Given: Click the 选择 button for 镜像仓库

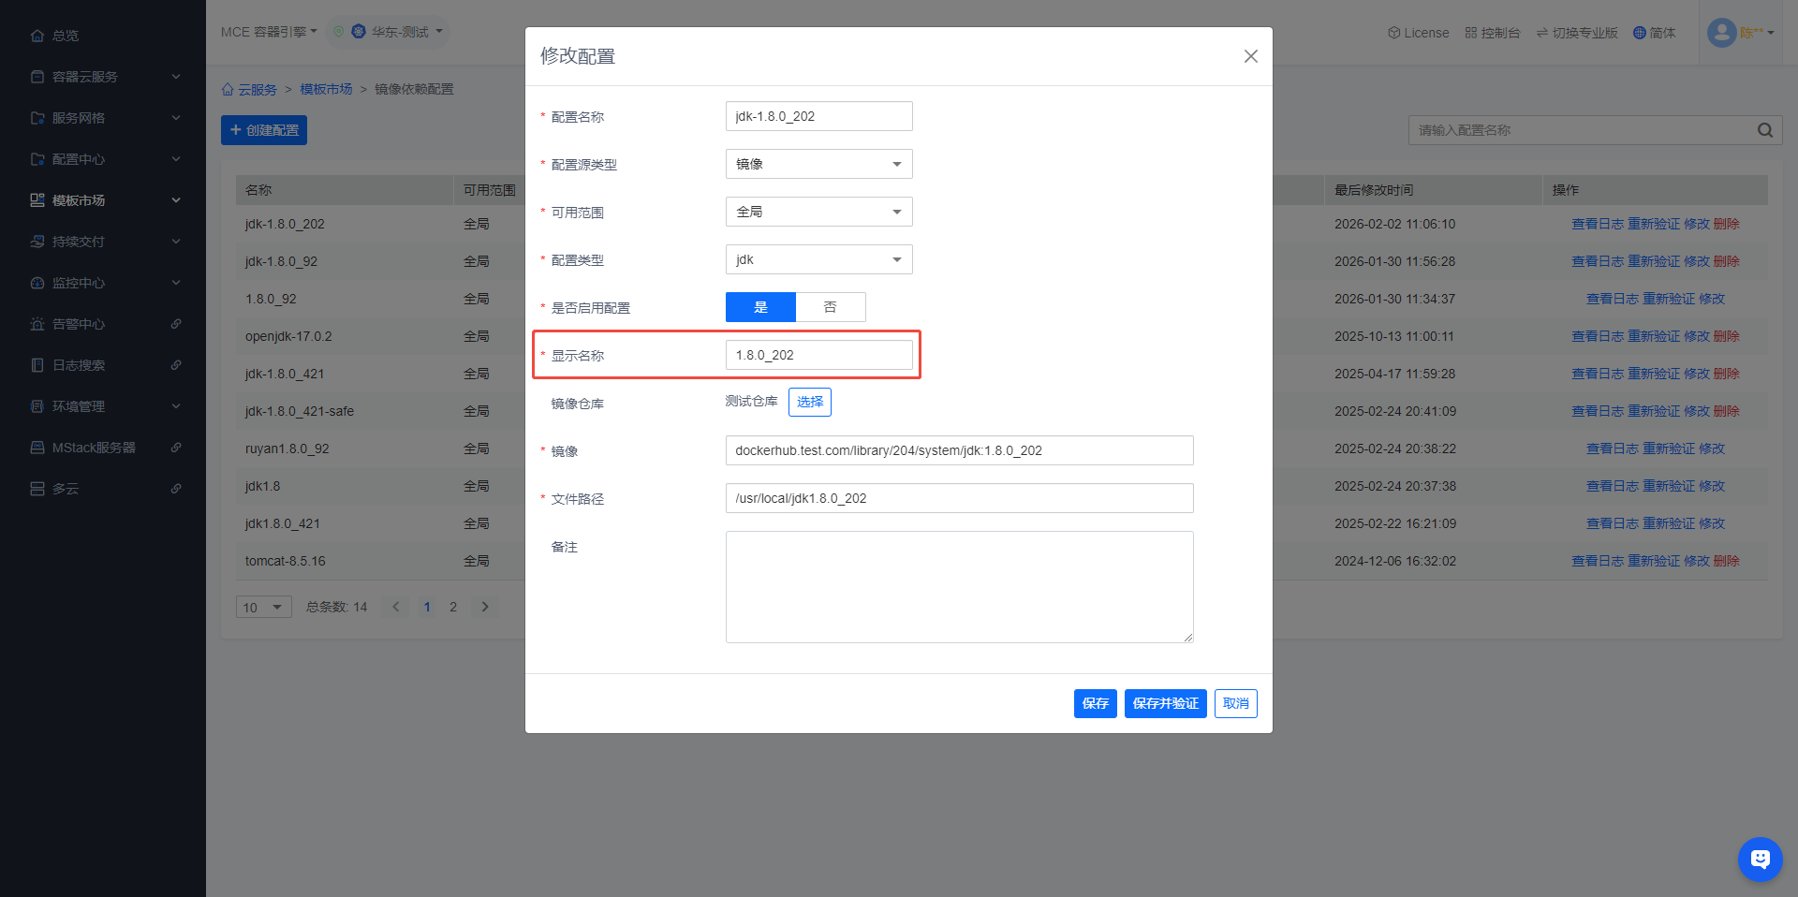Looking at the screenshot, I should coord(809,402).
